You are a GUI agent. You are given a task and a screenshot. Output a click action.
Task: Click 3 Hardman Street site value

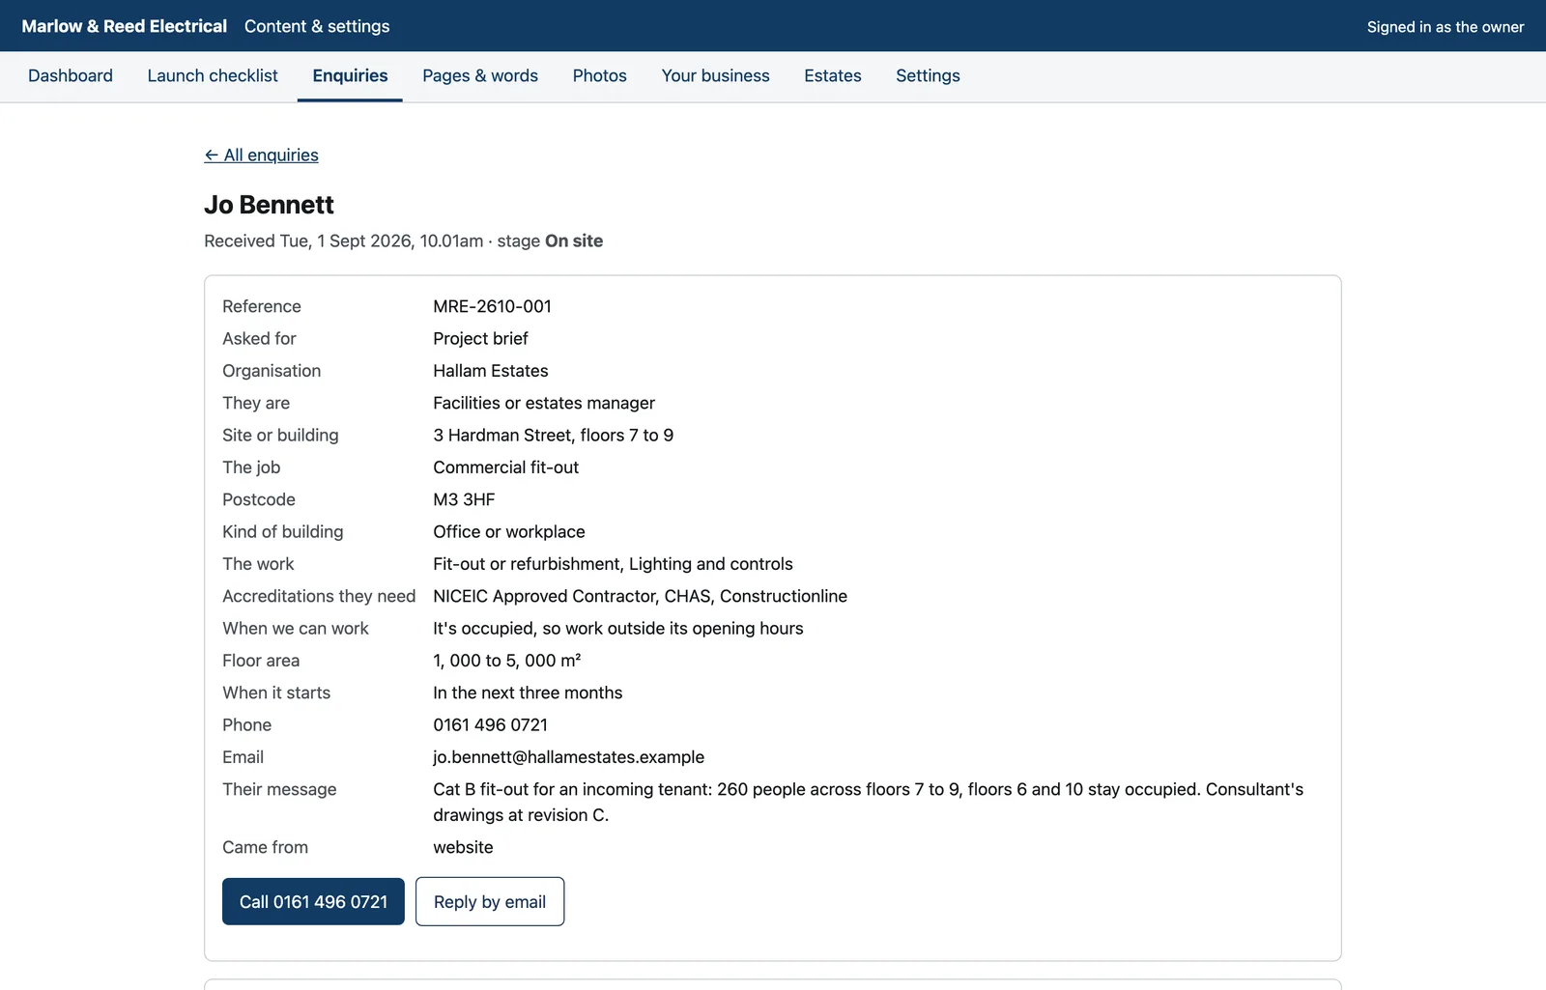coord(554,435)
